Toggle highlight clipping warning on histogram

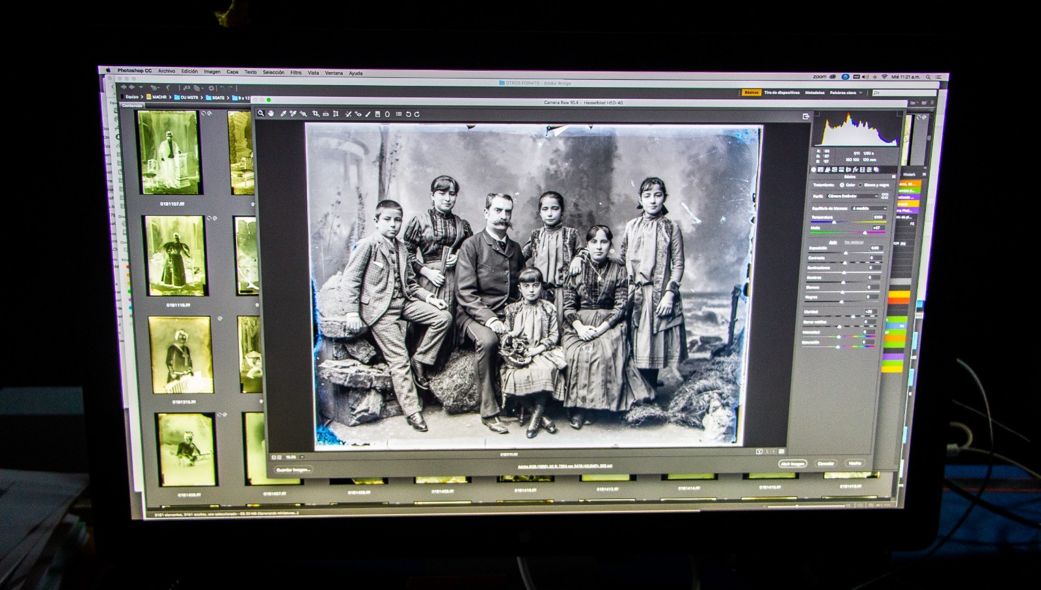click(x=900, y=114)
